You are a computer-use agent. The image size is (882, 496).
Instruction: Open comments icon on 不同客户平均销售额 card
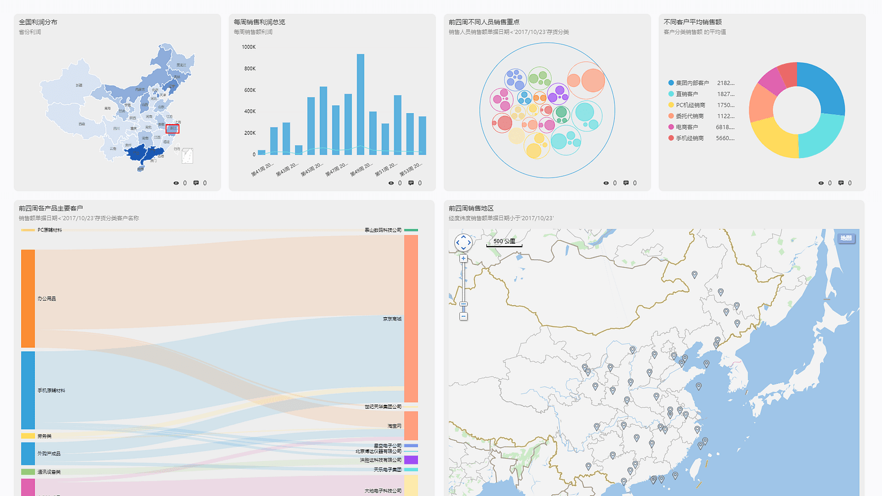pos(841,183)
